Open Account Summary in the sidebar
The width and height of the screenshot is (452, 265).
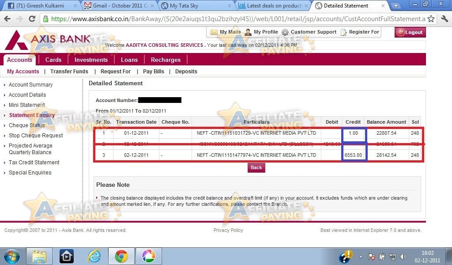pos(30,85)
